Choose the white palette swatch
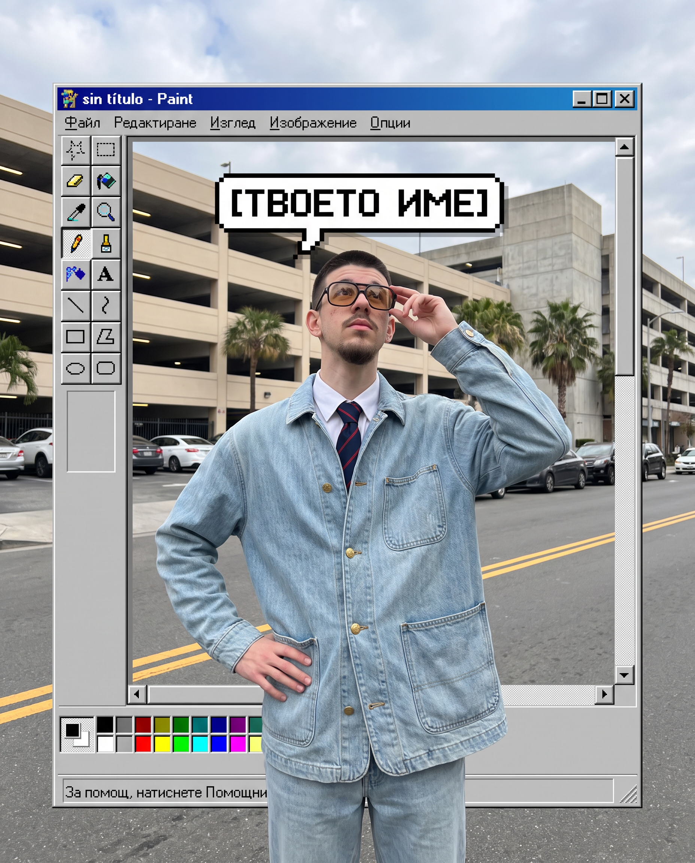This screenshot has width=695, height=863. coord(105,744)
